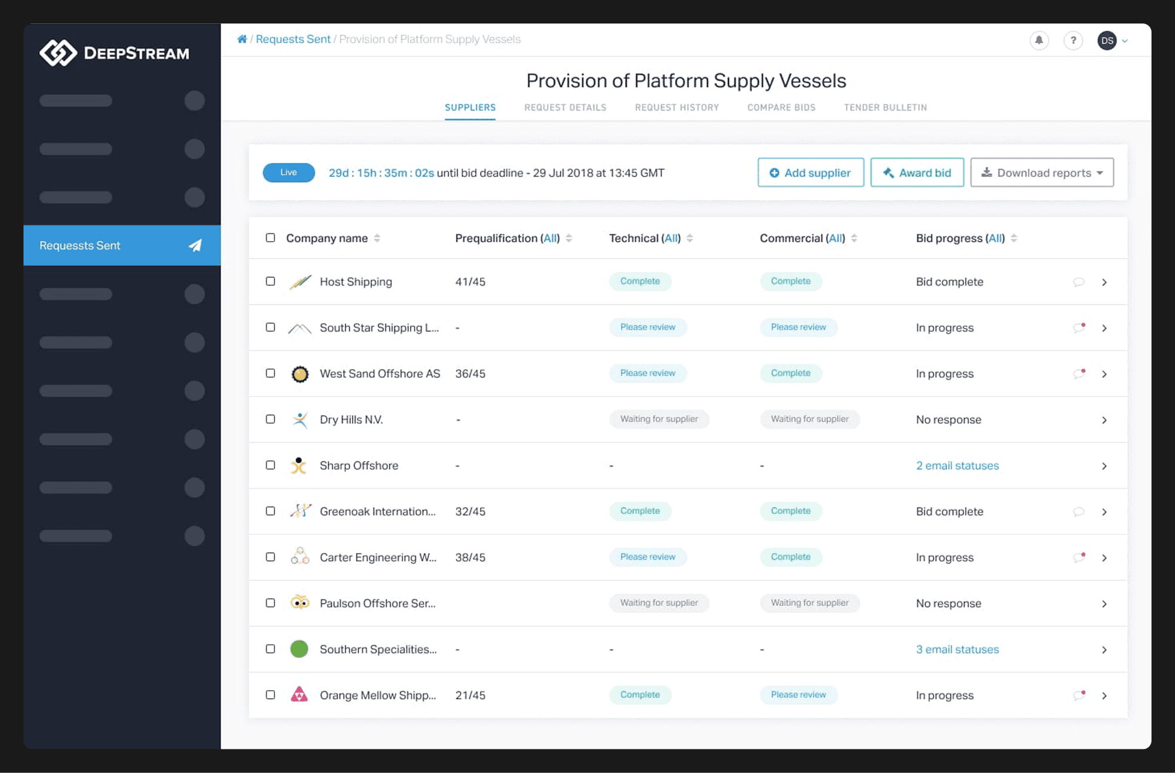Viewport: 1175px width, 773px height.
Task: Click the DeepStream logo
Action: coord(115,53)
